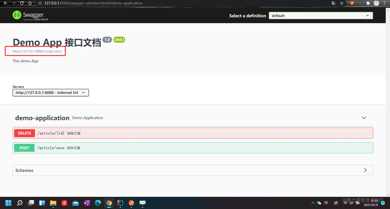Expand the Schemas section arrow
This screenshot has height=209, width=390.
[365, 170]
